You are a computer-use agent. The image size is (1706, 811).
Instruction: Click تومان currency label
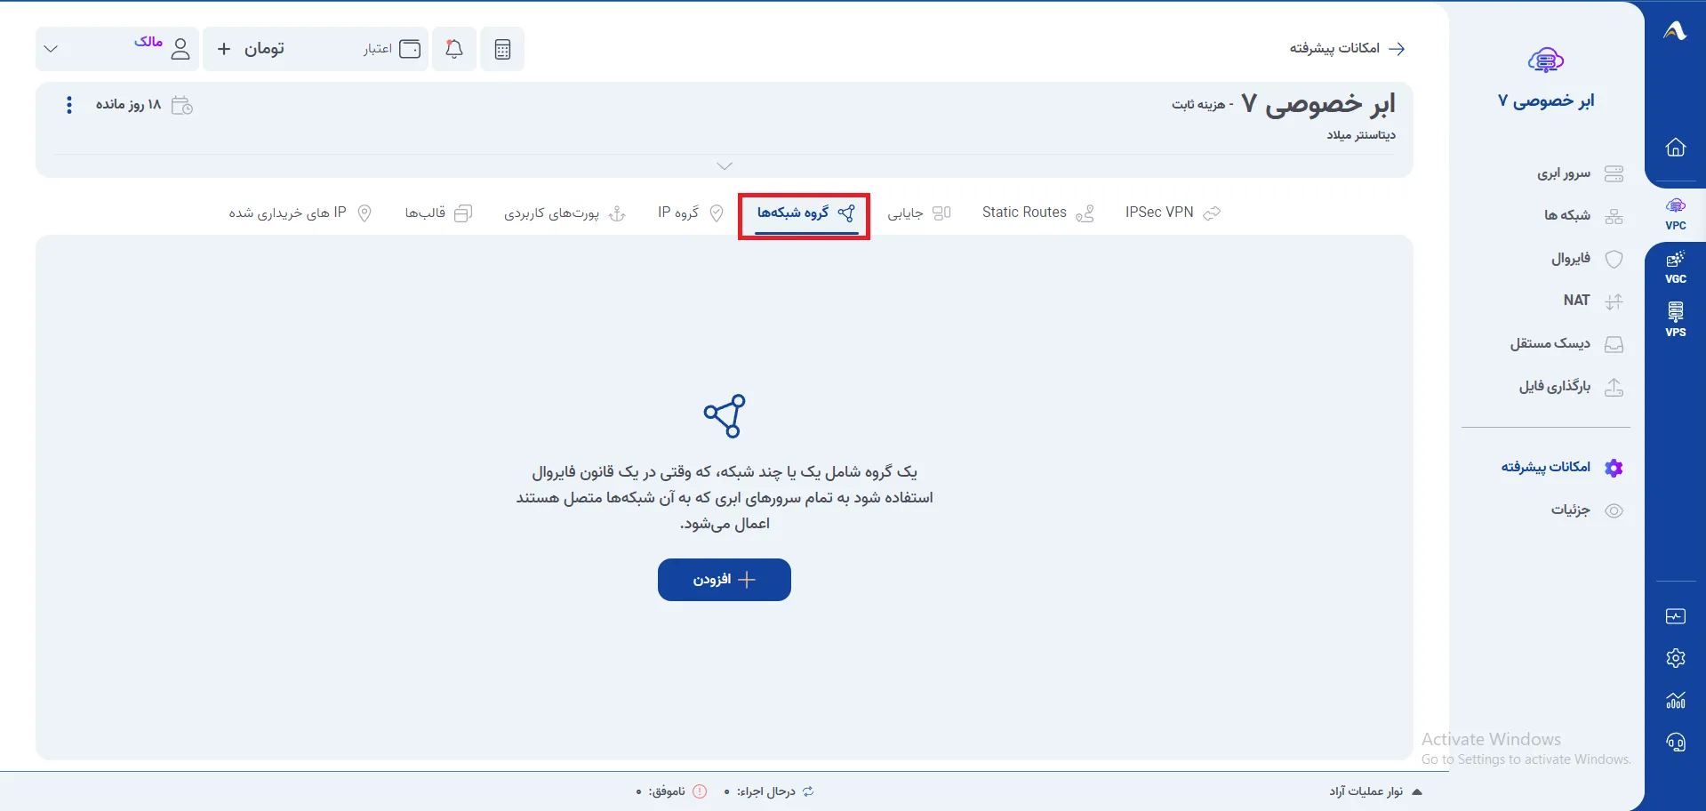pyautogui.click(x=264, y=49)
